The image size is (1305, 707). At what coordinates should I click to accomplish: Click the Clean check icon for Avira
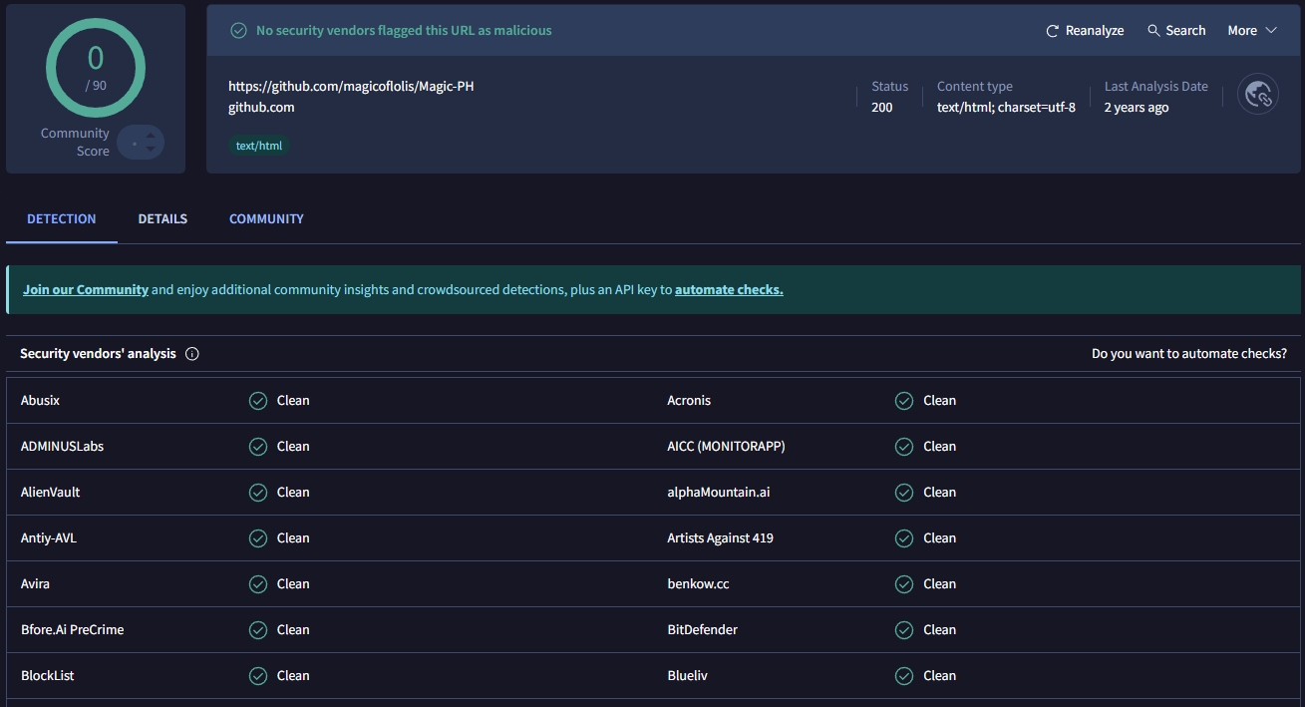[x=258, y=584]
